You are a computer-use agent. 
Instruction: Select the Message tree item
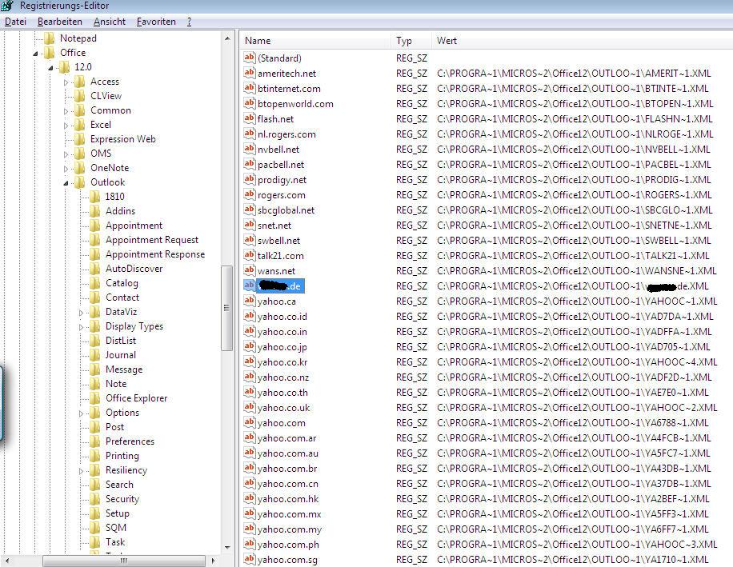coord(124,369)
